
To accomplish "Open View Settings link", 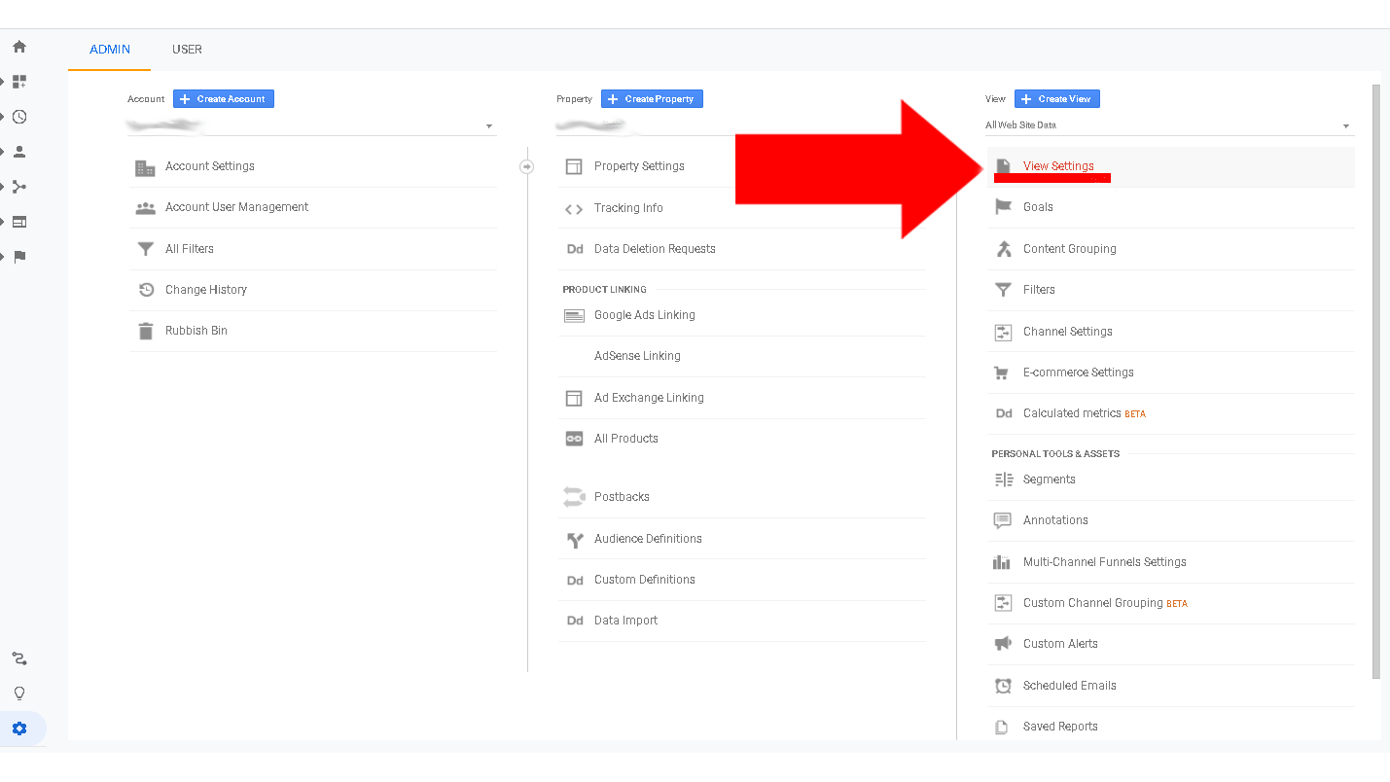I will pos(1058,166).
